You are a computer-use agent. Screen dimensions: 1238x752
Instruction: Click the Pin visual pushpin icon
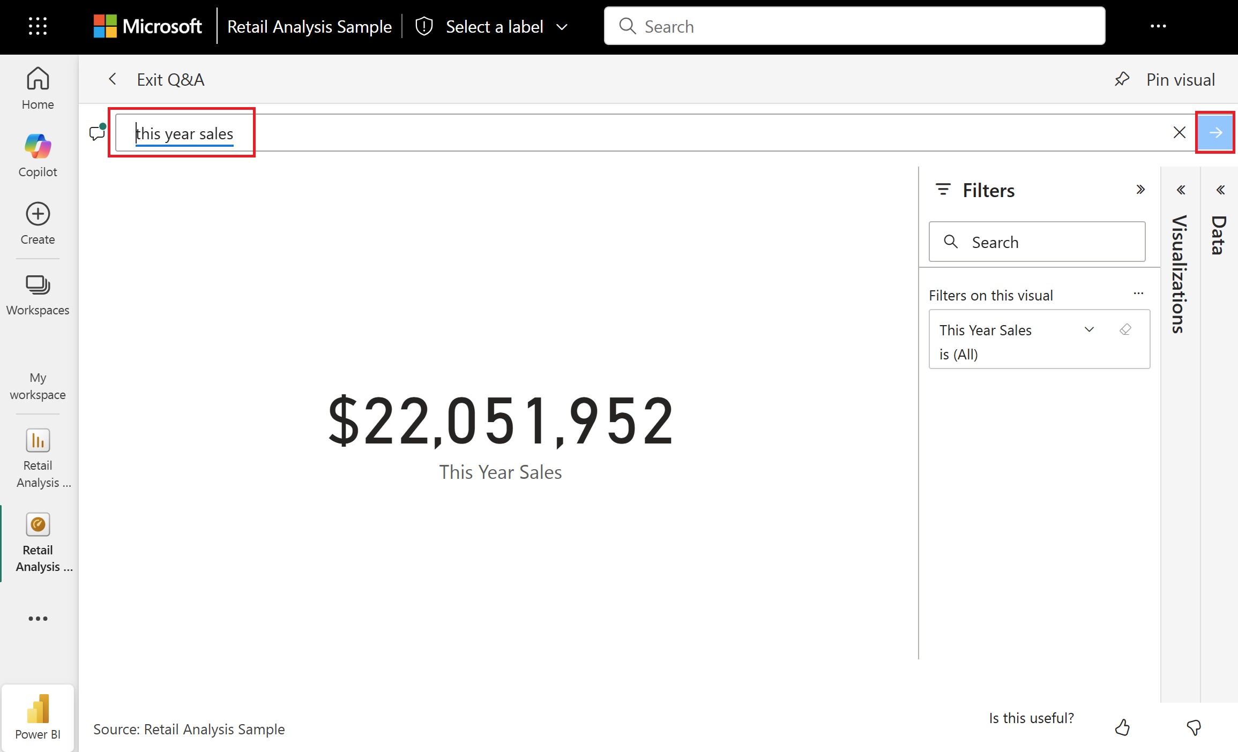click(1122, 80)
